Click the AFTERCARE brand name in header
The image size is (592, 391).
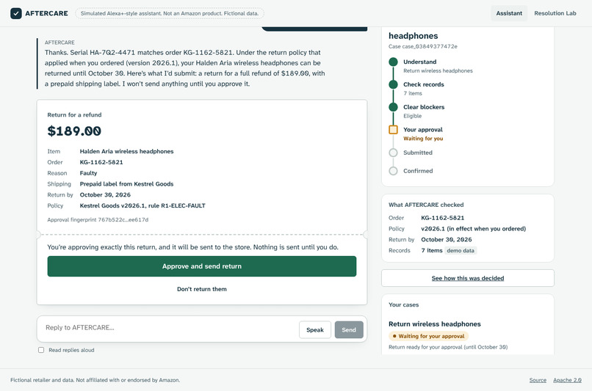pos(46,14)
